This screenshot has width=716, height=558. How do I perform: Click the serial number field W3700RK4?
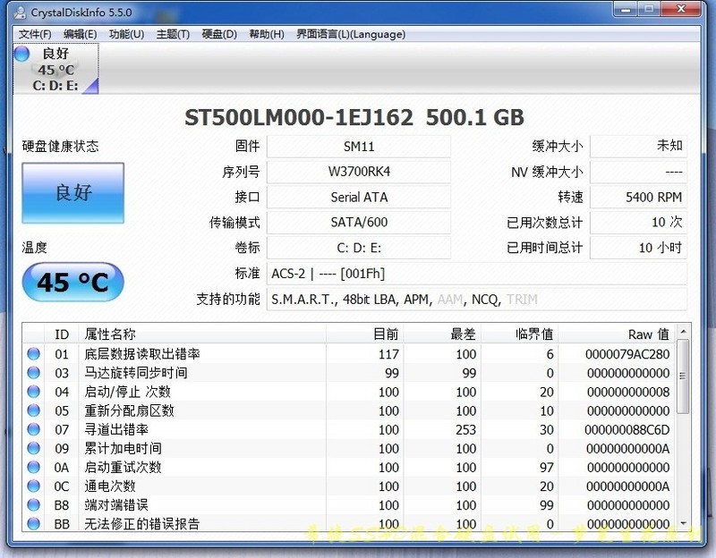358,172
